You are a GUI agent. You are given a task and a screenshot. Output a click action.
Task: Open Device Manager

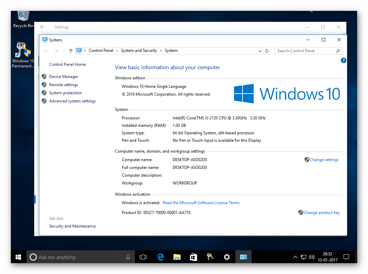click(x=64, y=77)
